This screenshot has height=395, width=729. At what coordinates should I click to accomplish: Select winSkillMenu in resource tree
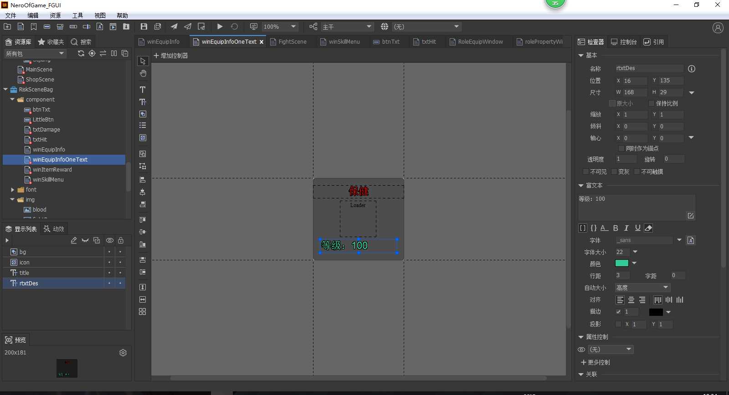click(x=48, y=180)
